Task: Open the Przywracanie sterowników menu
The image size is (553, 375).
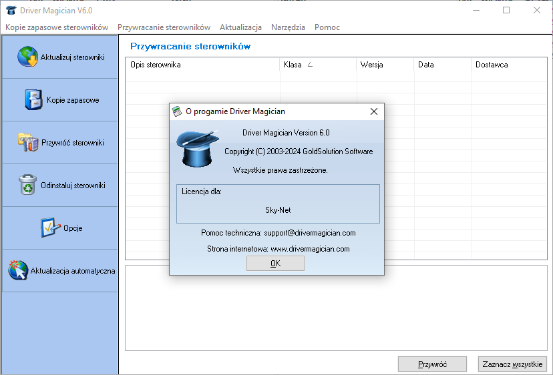Action: pos(164,27)
